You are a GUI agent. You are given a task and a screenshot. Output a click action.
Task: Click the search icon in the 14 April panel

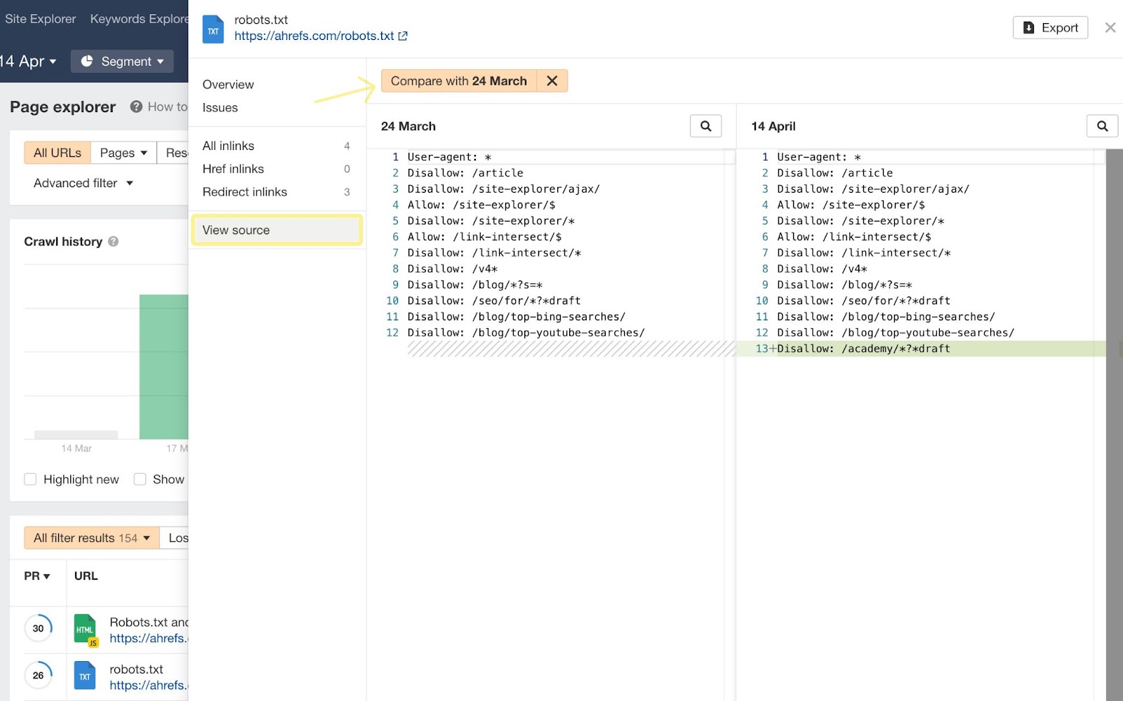pos(1103,126)
